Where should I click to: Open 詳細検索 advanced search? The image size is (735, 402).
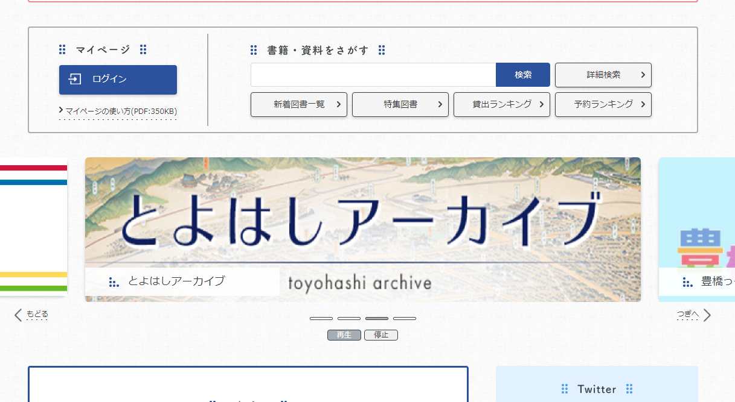click(x=603, y=75)
